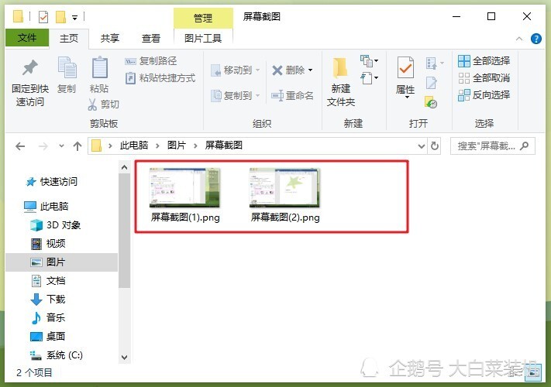Create a New folder
The width and height of the screenshot is (551, 387).
tap(340, 82)
